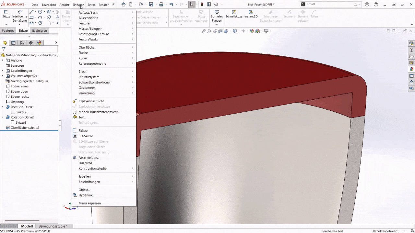415x233 pixels.
Task: Switch to the ConfigurationManager tab
Action: coord(21,42)
